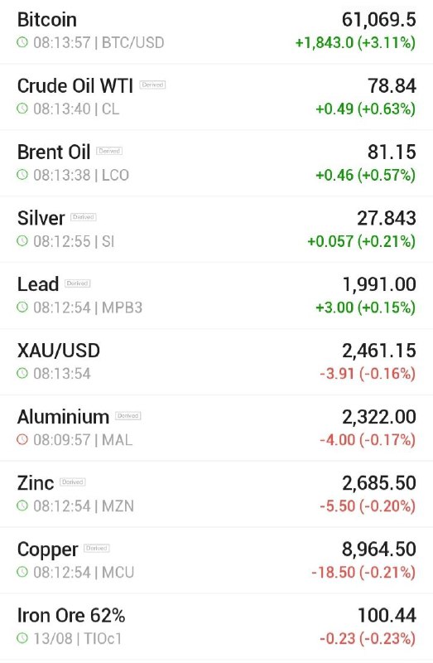Image resolution: width=433 pixels, height=663 pixels.
Task: Click the red clock icon under Aluminium
Action: (22, 440)
